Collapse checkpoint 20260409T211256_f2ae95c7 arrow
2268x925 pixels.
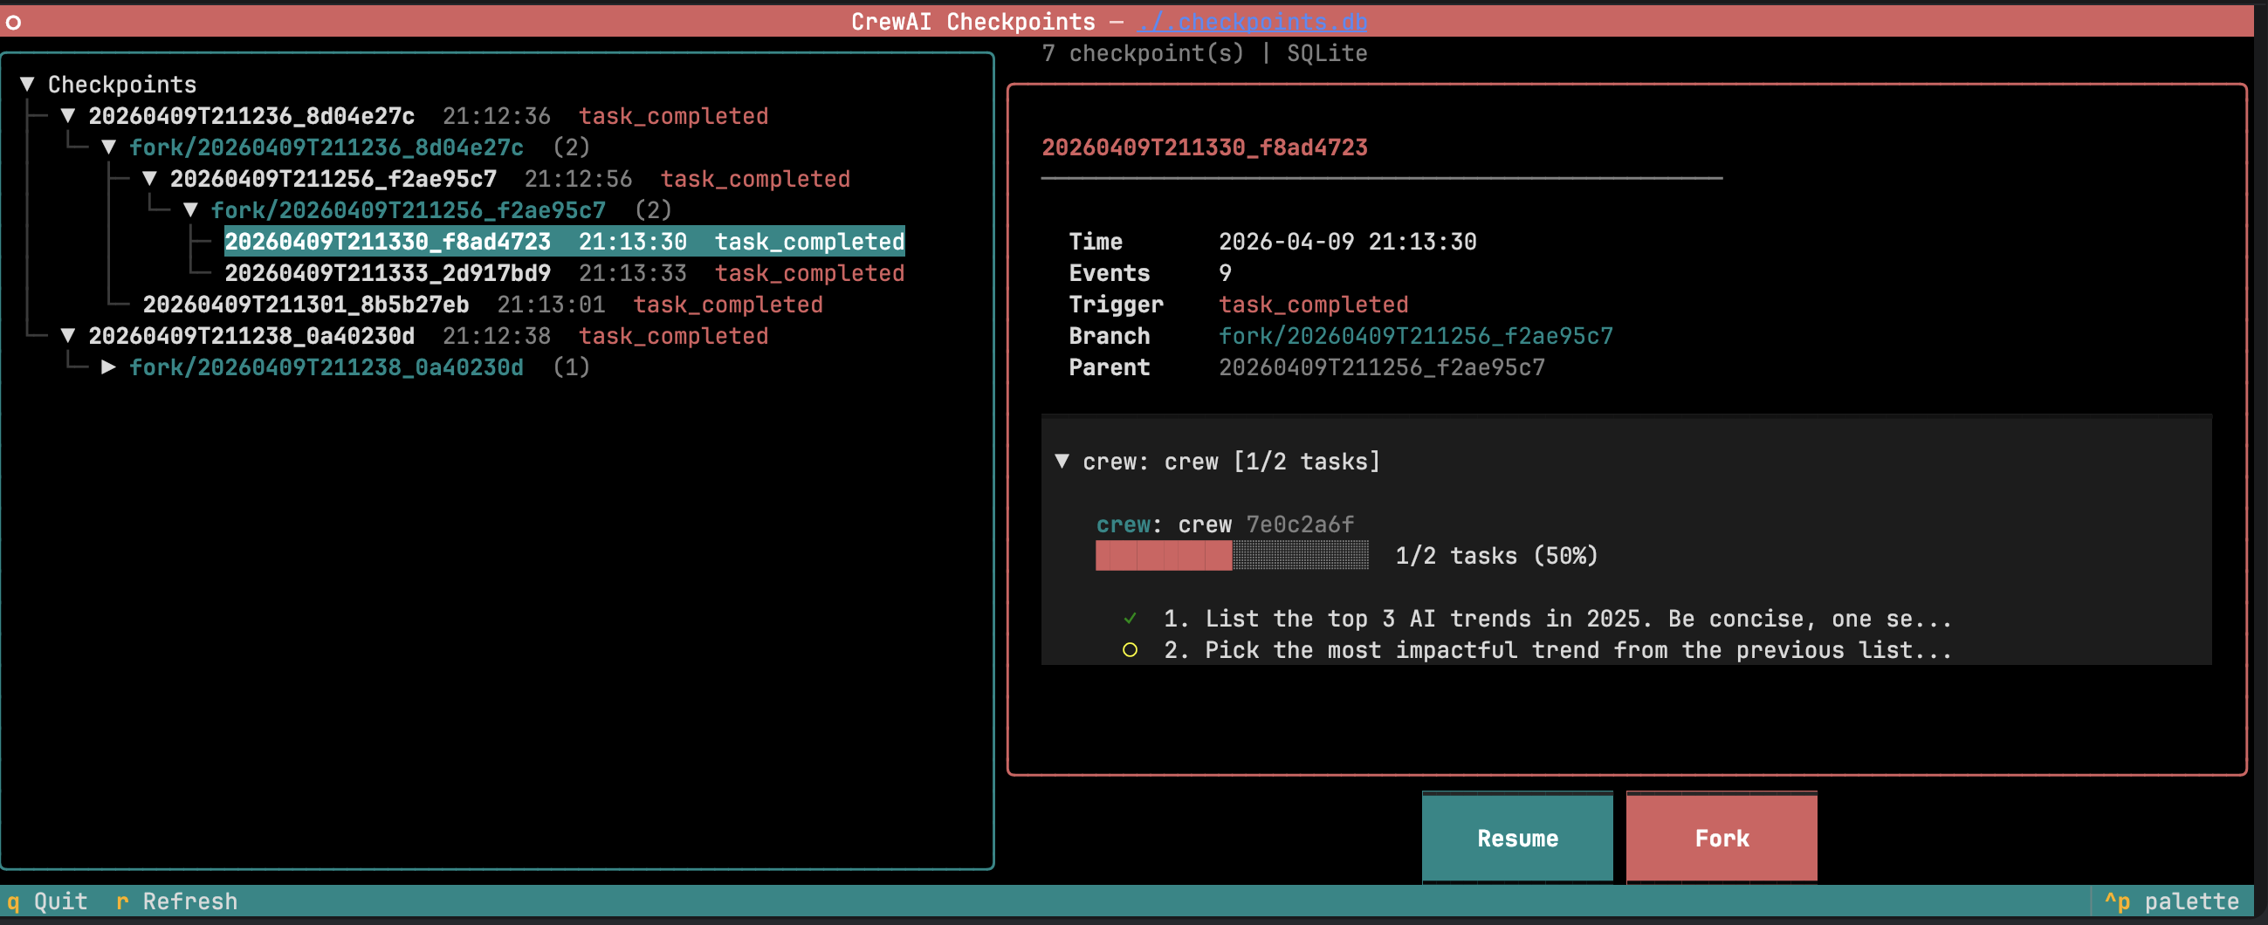149,179
